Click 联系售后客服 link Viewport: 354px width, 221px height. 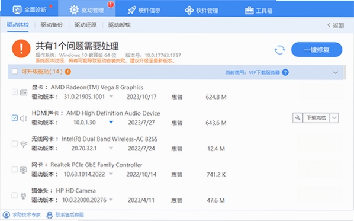70,214
